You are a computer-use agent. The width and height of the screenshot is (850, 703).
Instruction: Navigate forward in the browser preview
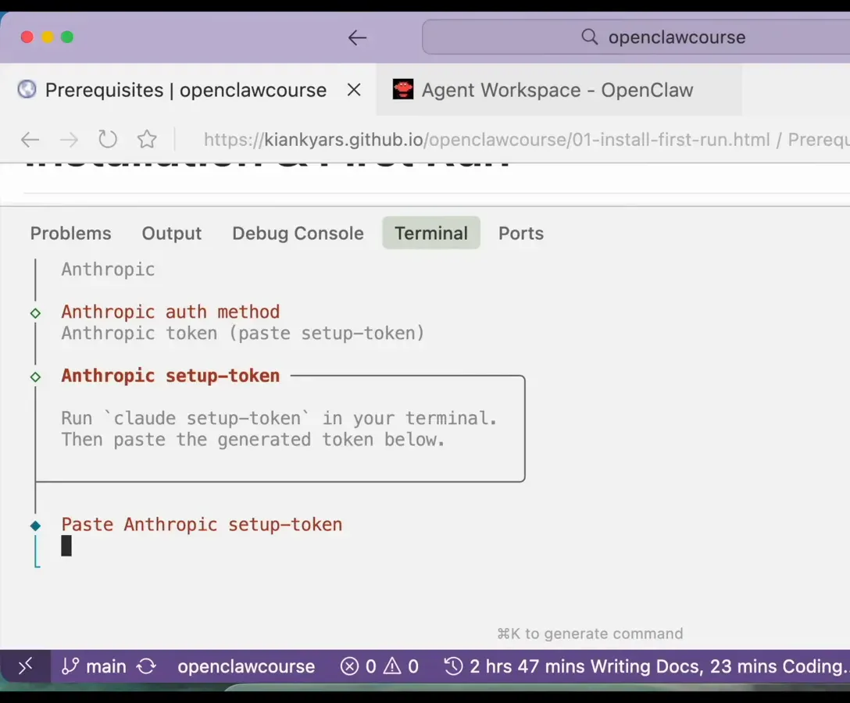[x=69, y=140]
